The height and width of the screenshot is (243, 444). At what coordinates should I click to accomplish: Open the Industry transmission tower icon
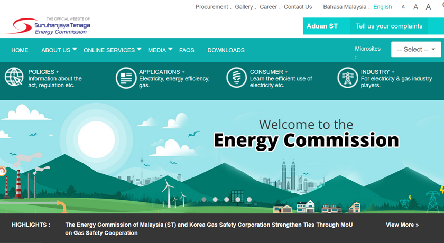(x=347, y=78)
